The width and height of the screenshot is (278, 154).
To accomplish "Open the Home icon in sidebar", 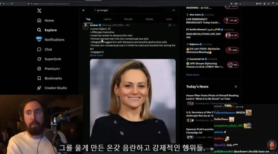I will 39,20.
